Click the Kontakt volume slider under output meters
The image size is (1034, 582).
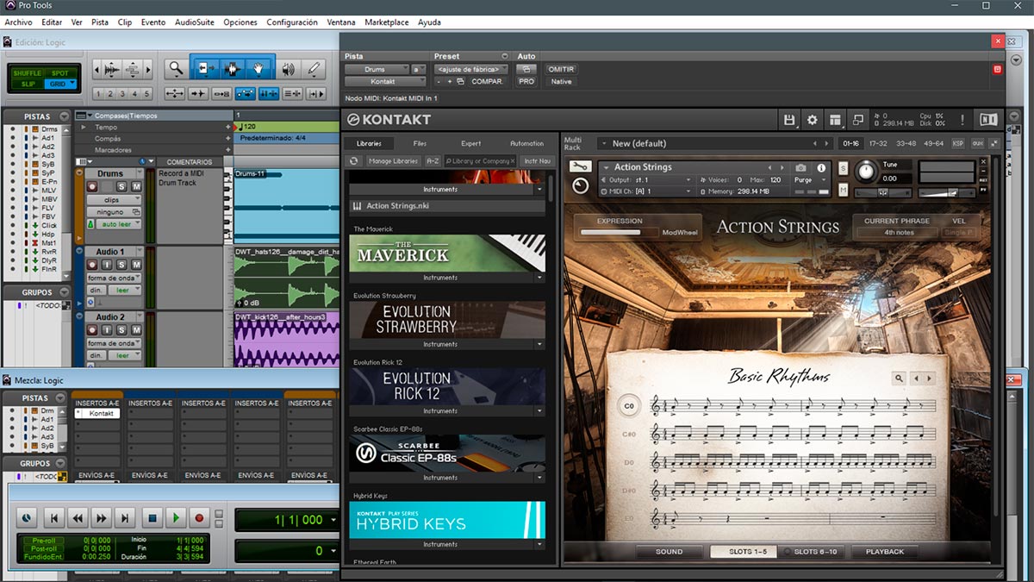click(x=946, y=192)
